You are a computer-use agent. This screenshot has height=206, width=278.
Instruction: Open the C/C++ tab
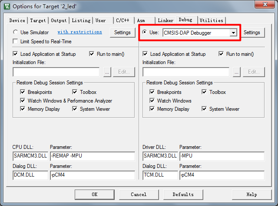123,20
